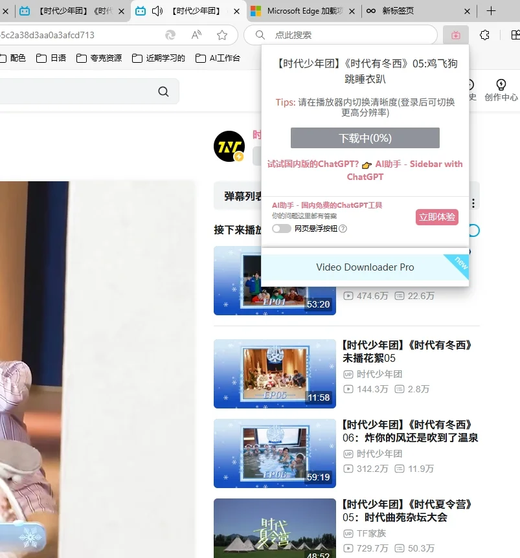
Task: Open the AI工作台 bookmarks folder
Action: point(218,58)
